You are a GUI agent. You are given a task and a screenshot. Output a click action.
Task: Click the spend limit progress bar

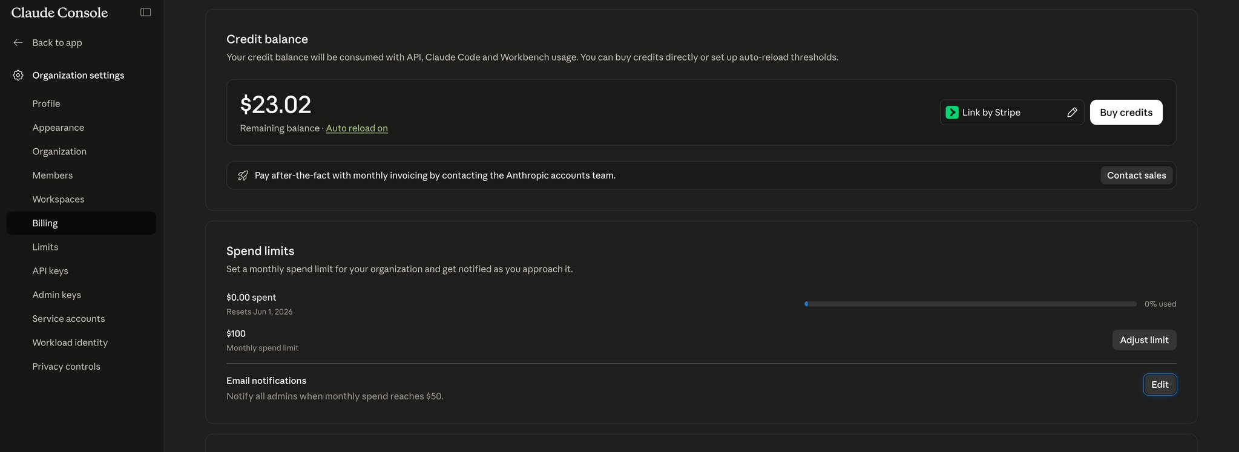pos(970,304)
